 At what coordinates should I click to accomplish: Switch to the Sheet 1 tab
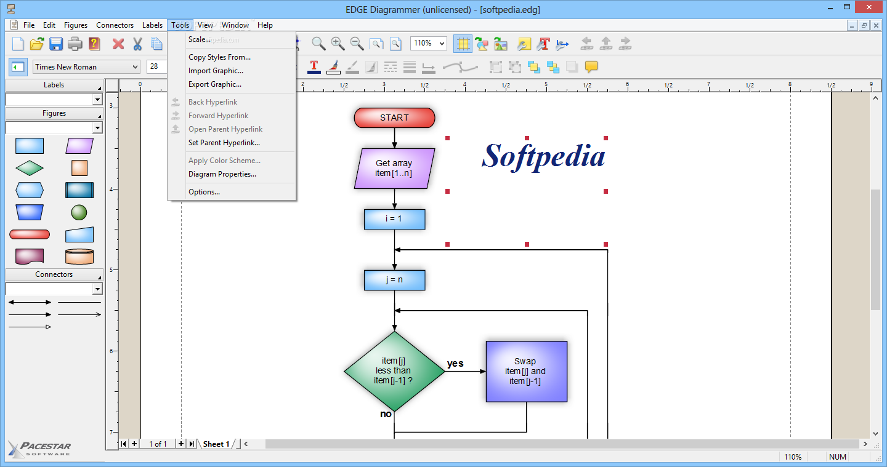click(x=216, y=444)
